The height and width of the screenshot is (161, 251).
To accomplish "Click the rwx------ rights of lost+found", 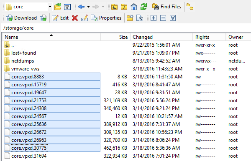I will pos(205,53).
